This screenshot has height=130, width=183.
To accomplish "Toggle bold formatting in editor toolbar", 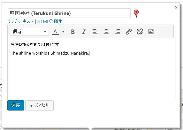I will coord(73,32).
